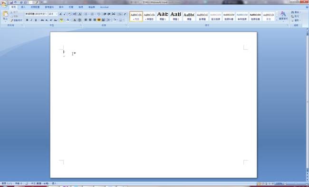Toggle the Show/Hide paragraph marks icon
This screenshot has width=309, height=187.
pos(125,14)
